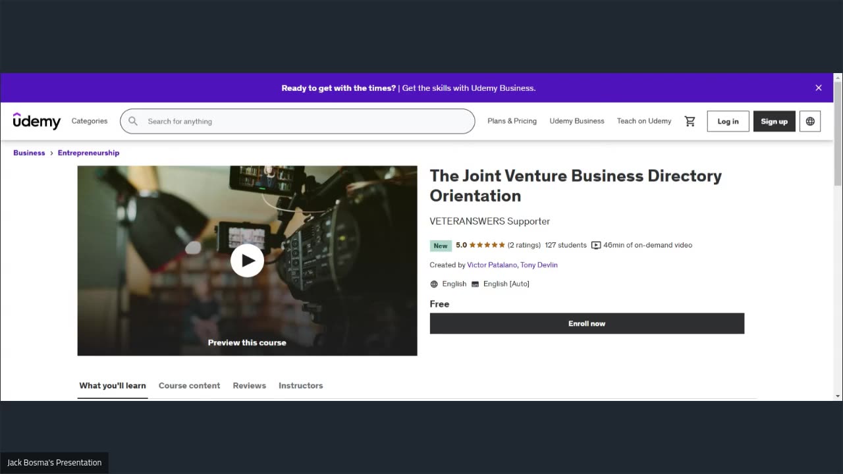This screenshot has width=843, height=474.
Task: Focus the Search for anything field
Action: [x=297, y=121]
